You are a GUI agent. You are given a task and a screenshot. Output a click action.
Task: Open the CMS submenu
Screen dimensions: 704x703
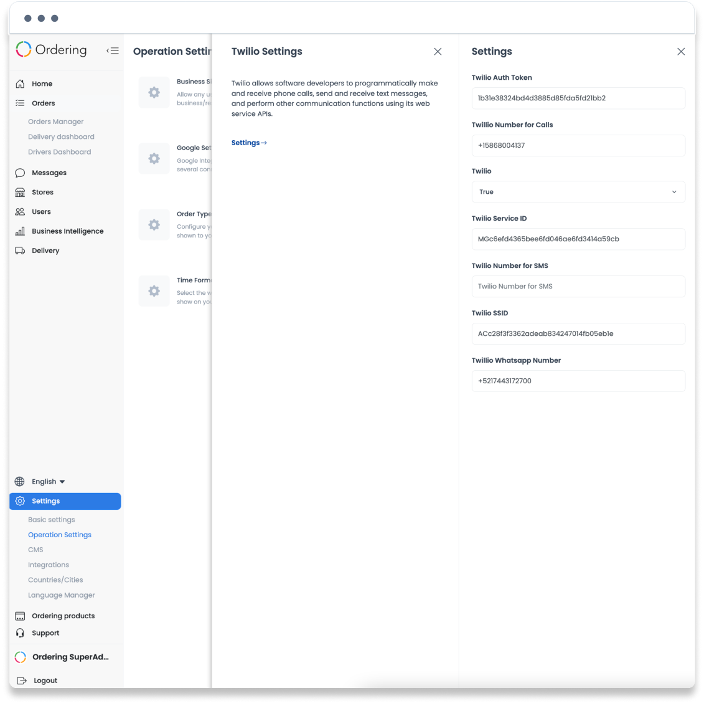pos(35,550)
